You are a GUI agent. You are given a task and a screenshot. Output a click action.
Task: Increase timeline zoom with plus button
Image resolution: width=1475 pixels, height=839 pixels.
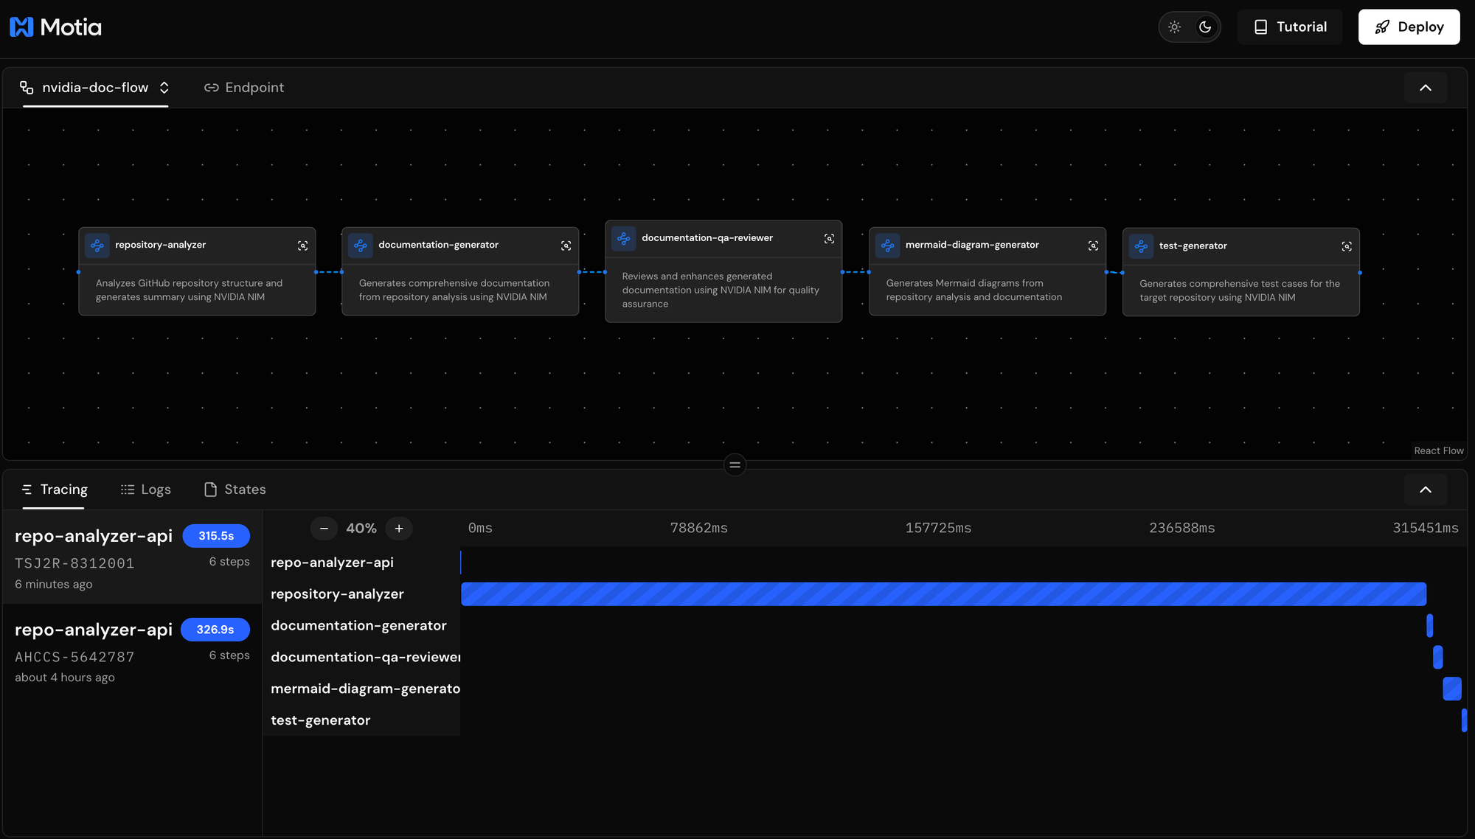[399, 529]
